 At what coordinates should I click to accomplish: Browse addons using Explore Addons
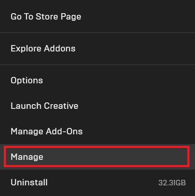click(97, 48)
